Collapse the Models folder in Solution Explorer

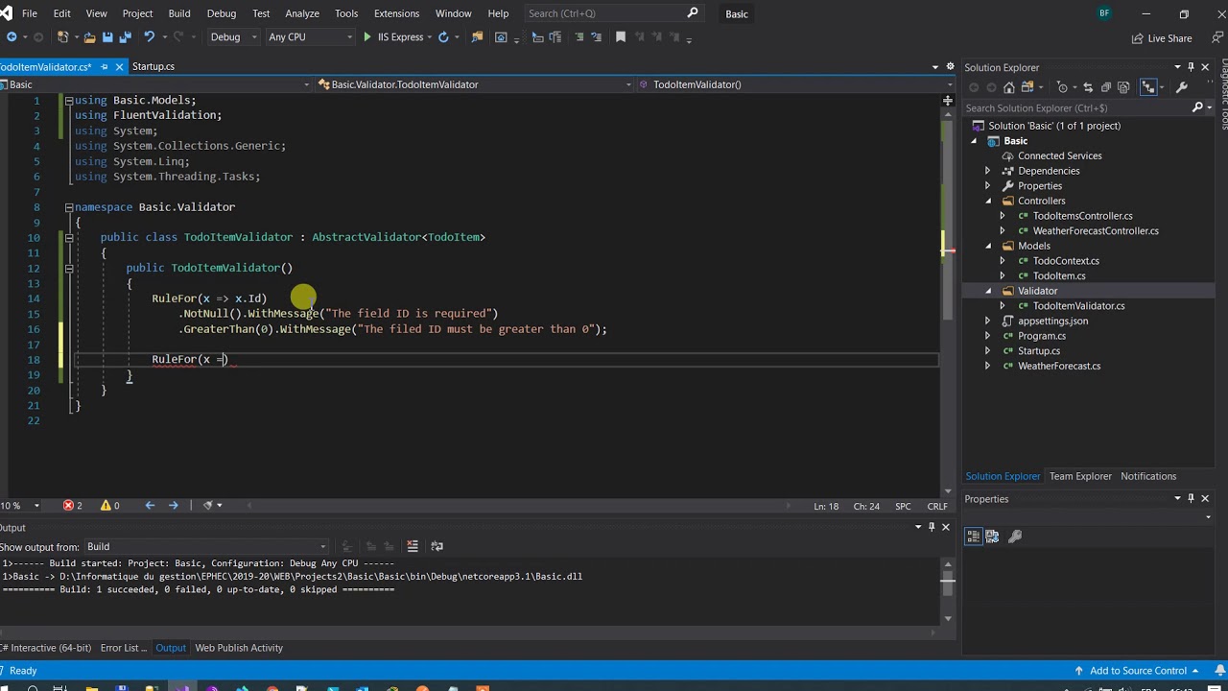click(x=988, y=246)
